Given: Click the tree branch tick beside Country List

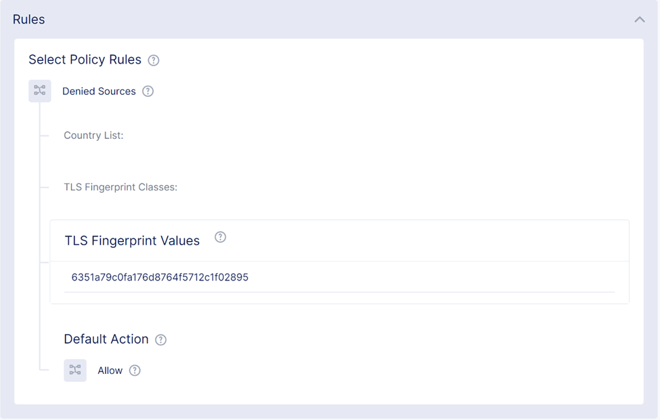Looking at the screenshot, I should tap(45, 135).
